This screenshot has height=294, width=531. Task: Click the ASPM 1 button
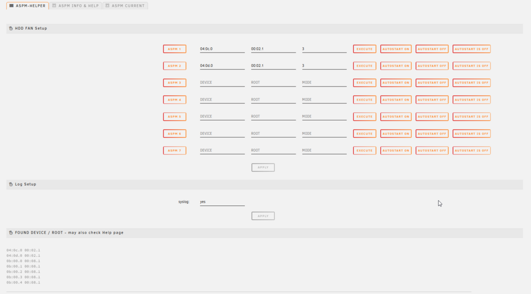pyautogui.click(x=174, y=49)
